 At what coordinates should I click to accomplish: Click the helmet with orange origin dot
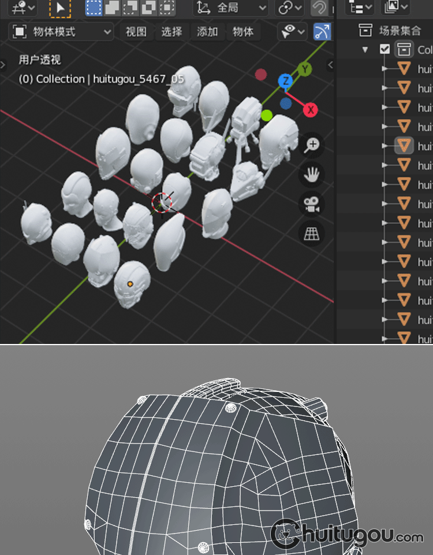click(132, 284)
